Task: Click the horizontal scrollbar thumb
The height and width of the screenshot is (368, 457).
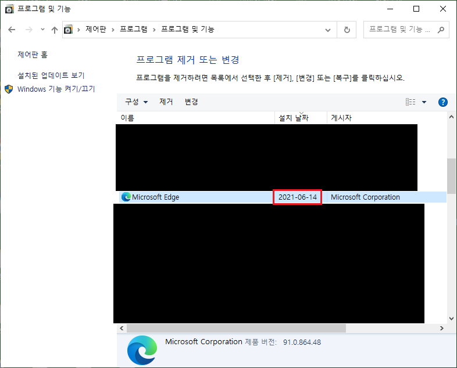Action: [x=236, y=329]
